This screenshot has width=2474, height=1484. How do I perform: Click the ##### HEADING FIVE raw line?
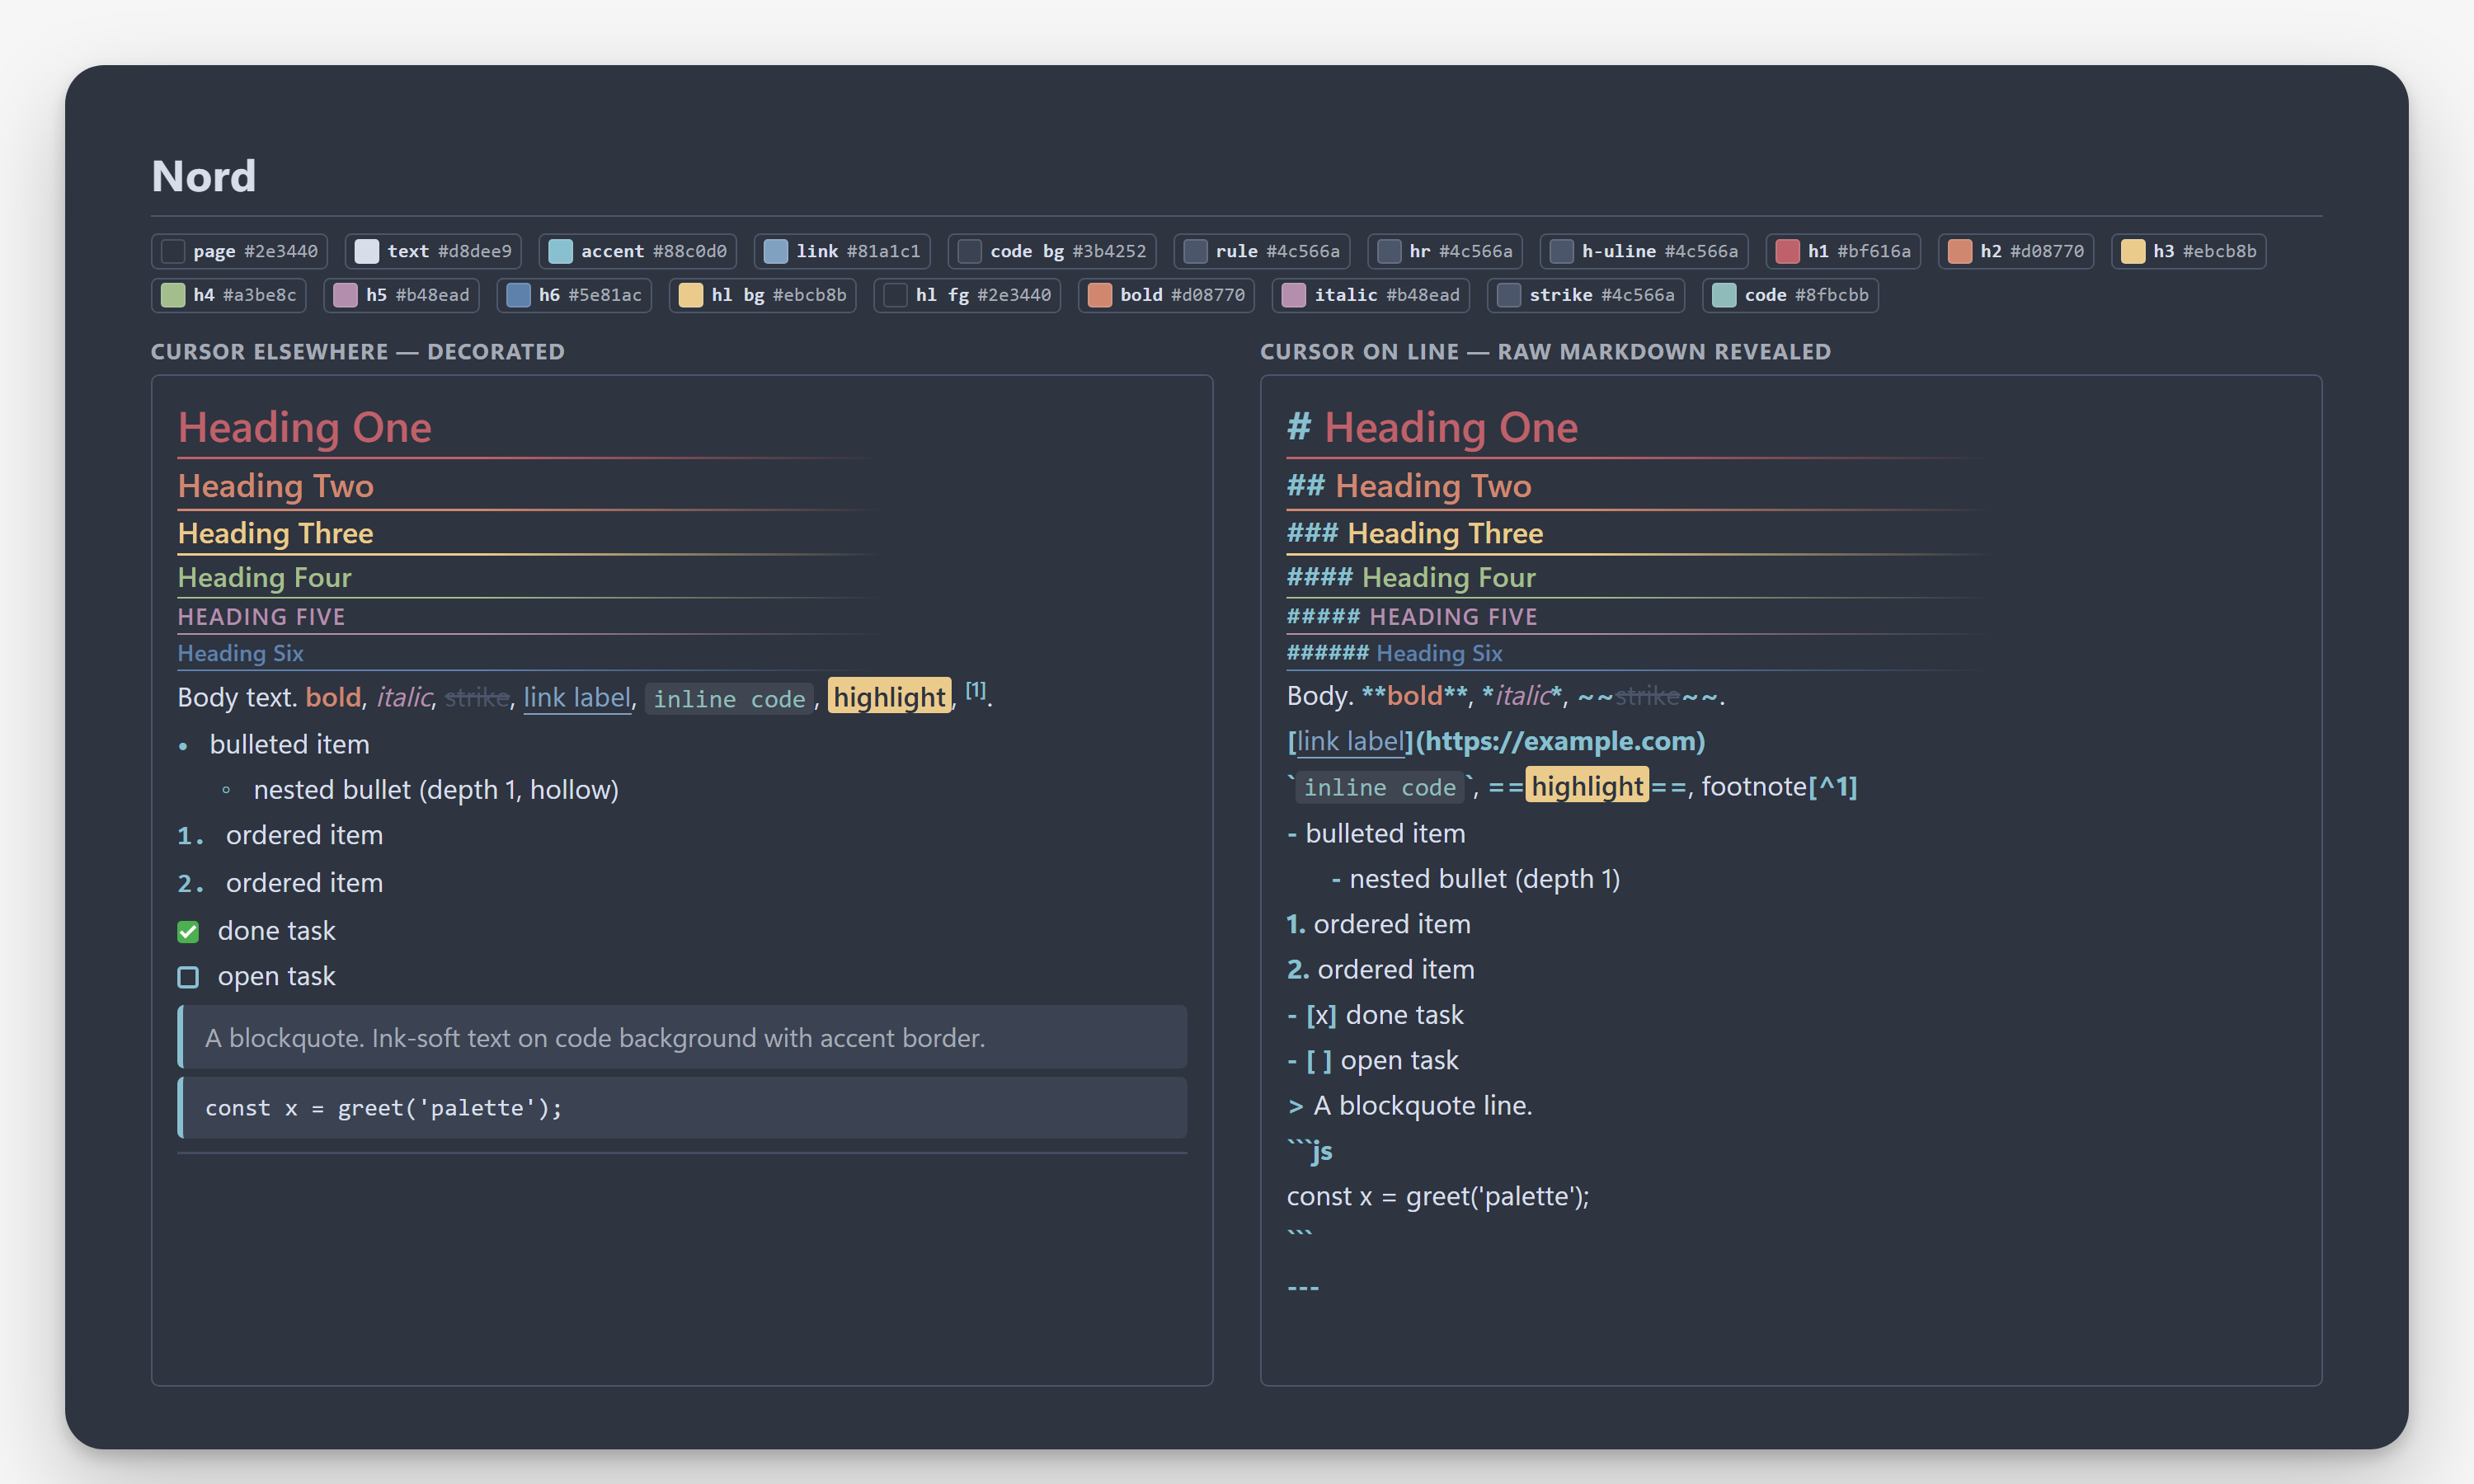coord(1412,617)
